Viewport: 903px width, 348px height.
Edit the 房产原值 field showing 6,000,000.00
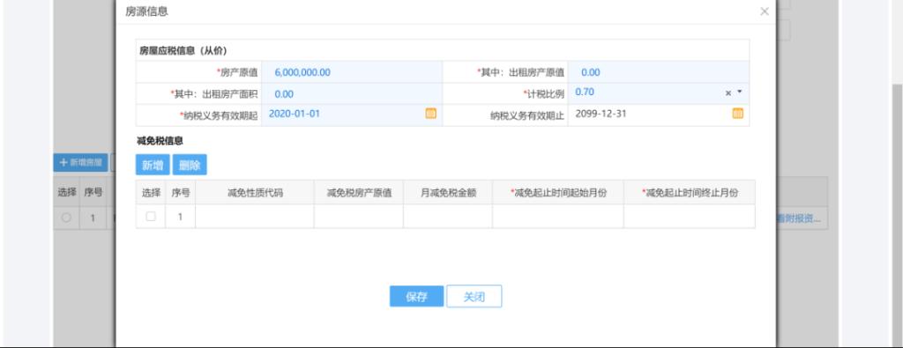point(352,72)
